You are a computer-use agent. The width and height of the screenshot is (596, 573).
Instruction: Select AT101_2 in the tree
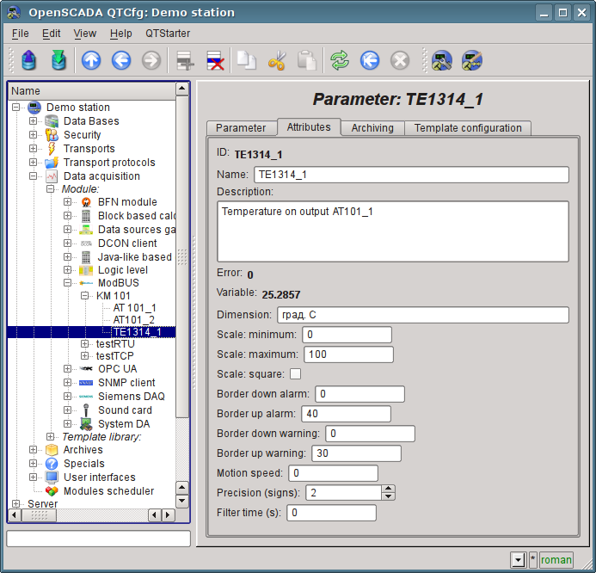pyautogui.click(x=134, y=319)
